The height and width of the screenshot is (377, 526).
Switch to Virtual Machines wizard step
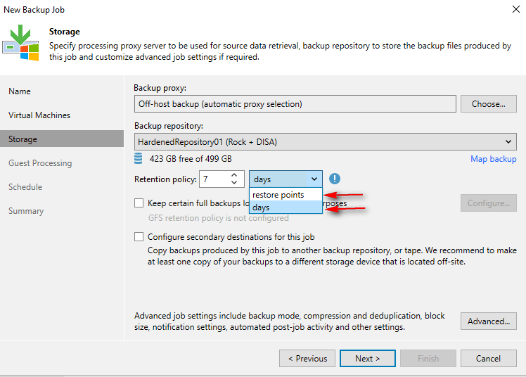(39, 115)
